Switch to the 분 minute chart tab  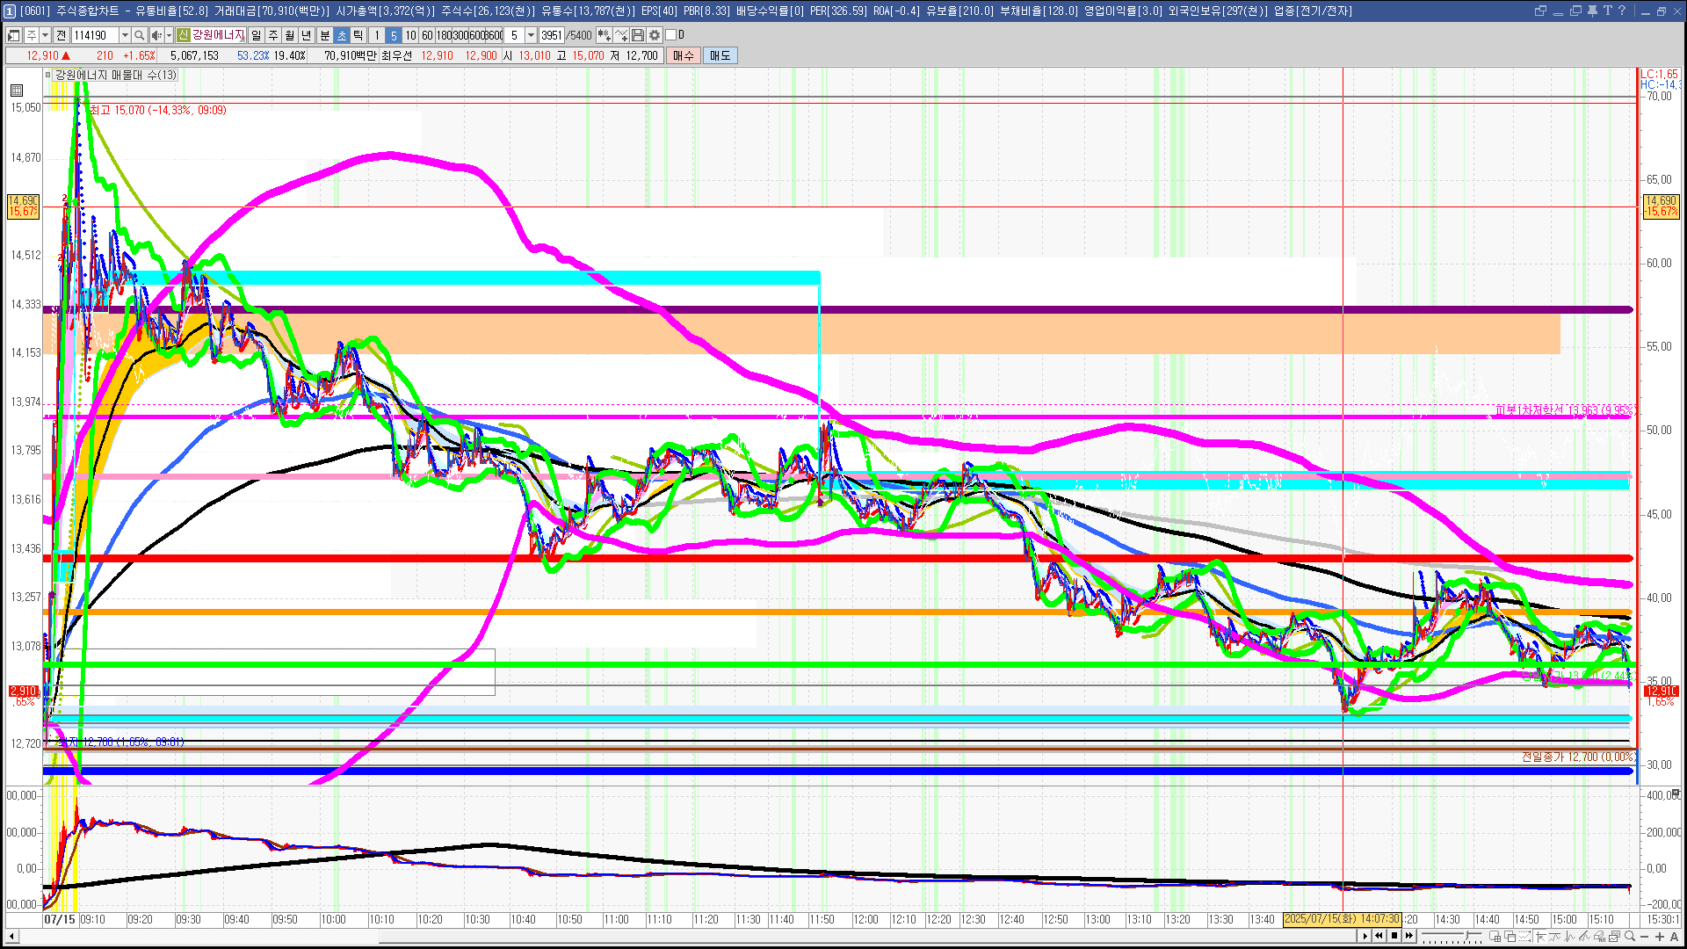coord(324,35)
